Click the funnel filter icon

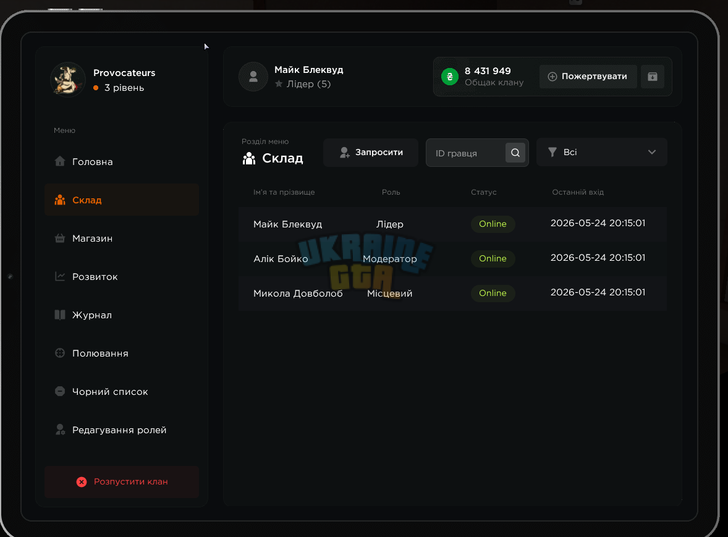coord(552,152)
